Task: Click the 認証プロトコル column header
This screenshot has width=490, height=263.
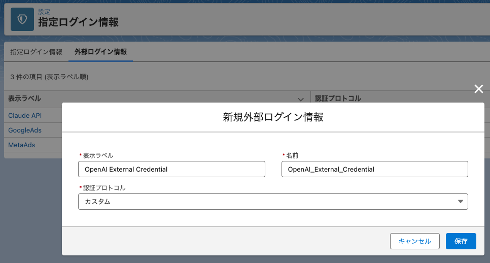Action: point(338,98)
